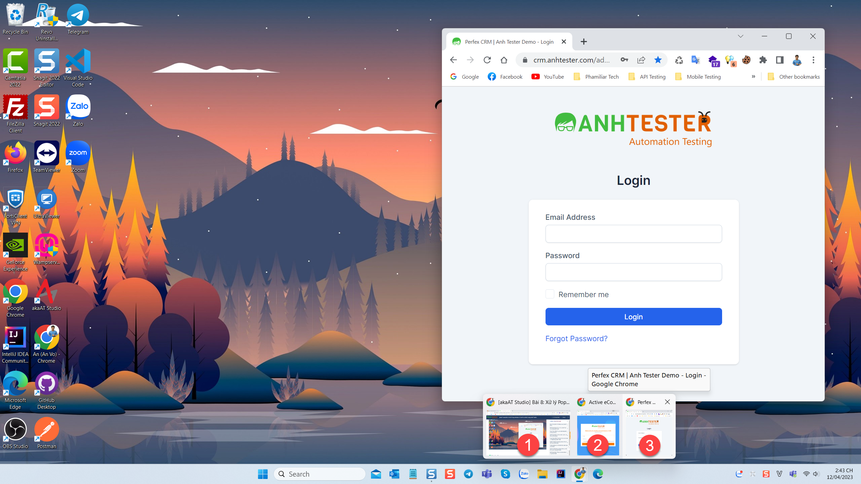
Task: Open Microsoft Edge from the taskbar
Action: click(598, 474)
